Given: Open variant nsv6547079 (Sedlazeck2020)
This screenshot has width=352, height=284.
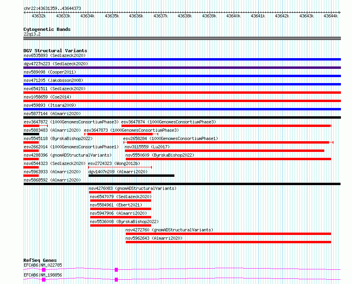Looking at the screenshot, I should point(121,197).
